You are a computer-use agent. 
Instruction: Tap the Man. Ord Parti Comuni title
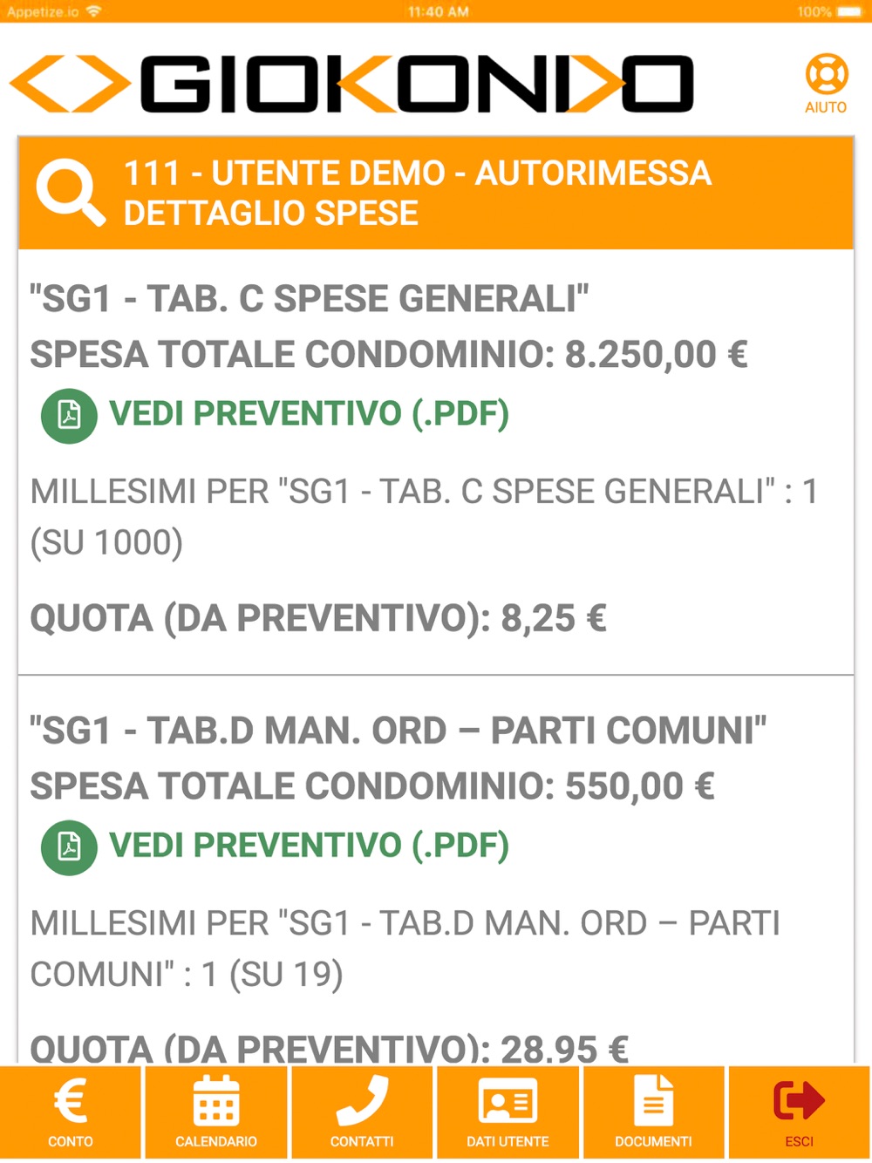[399, 731]
